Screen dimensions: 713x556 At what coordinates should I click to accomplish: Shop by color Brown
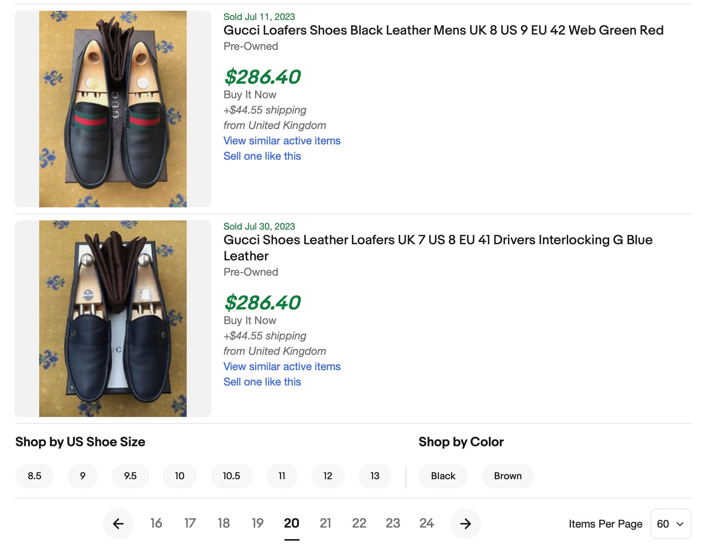508,476
